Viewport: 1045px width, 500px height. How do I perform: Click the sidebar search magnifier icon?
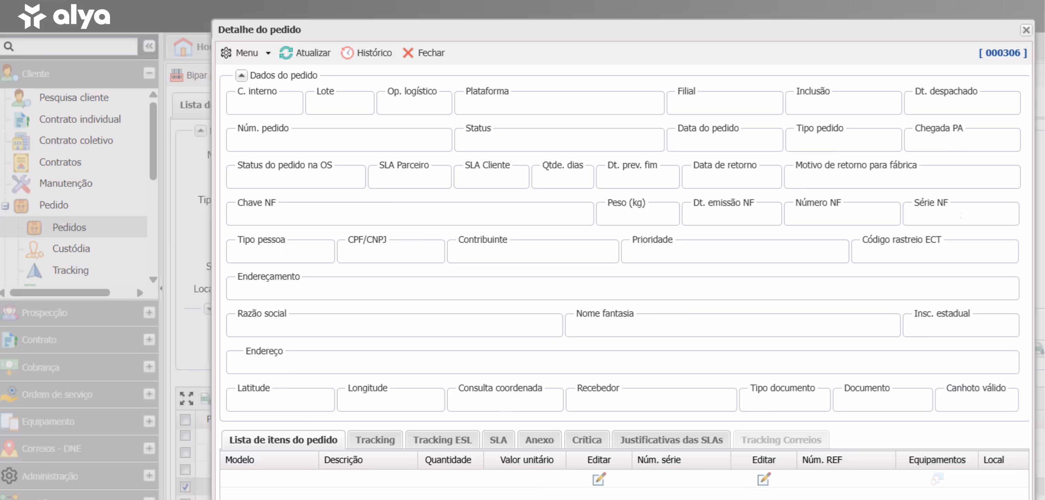click(9, 46)
